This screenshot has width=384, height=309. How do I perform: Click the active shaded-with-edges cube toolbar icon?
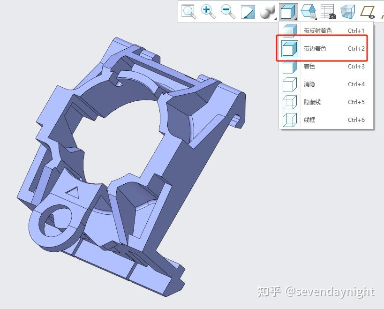pyautogui.click(x=288, y=12)
